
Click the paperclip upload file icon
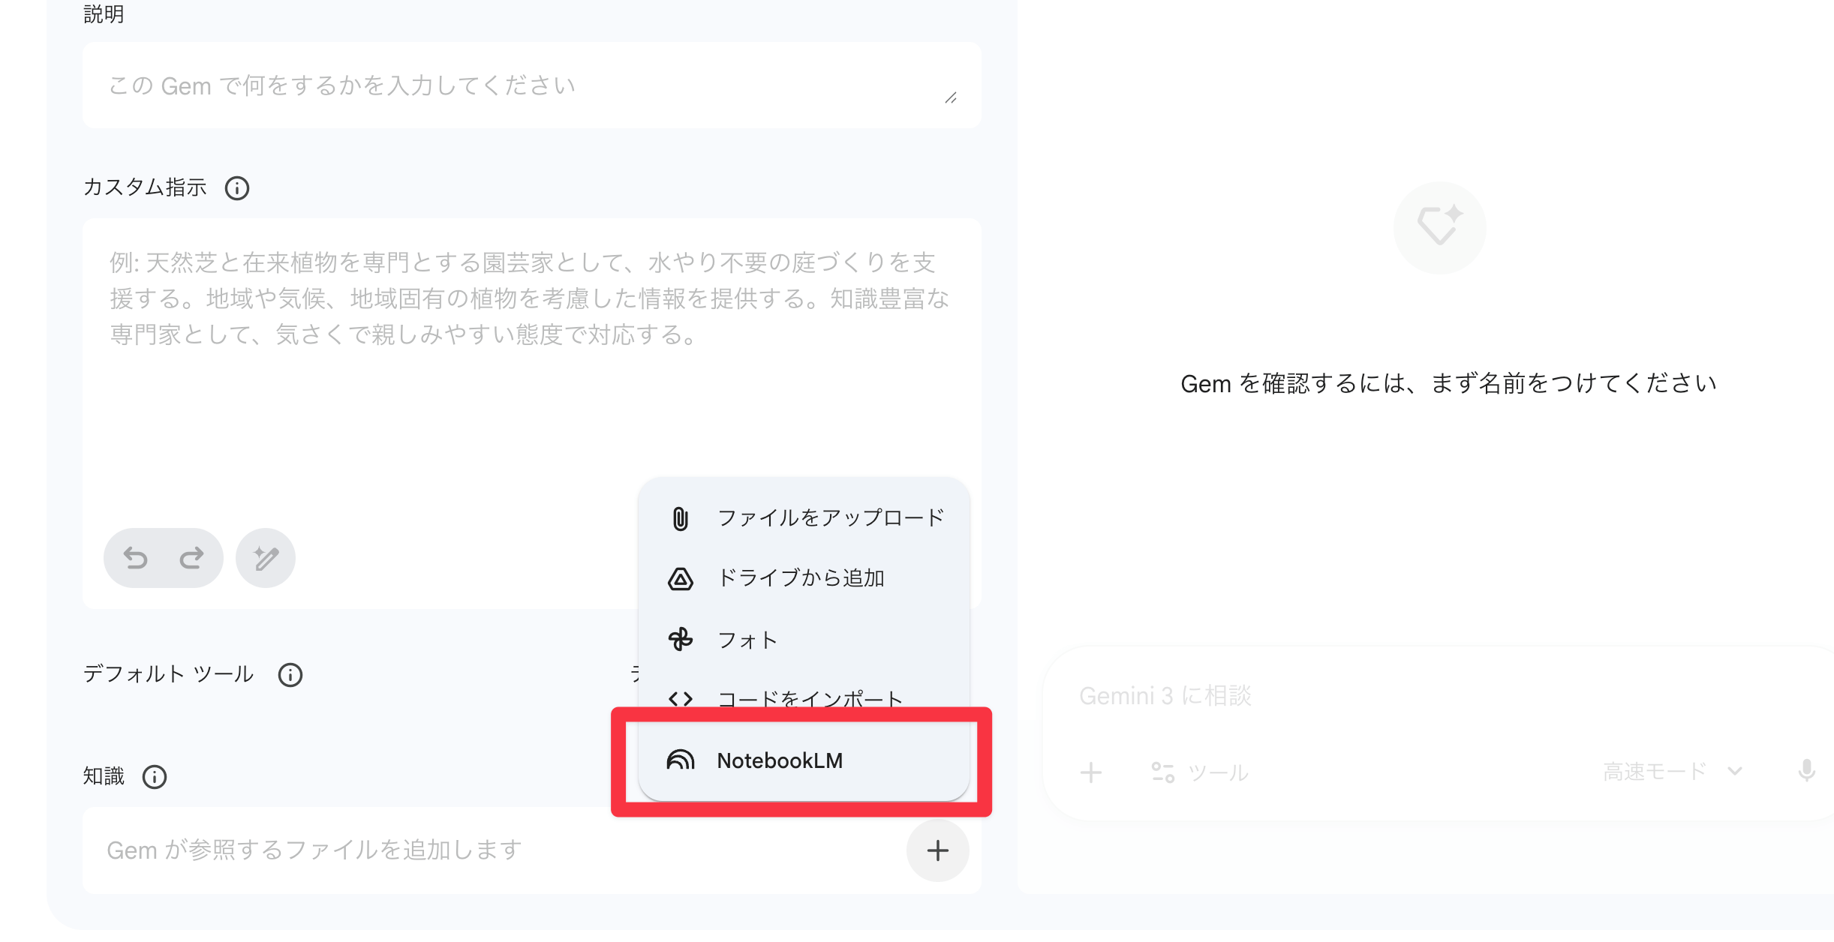point(679,517)
